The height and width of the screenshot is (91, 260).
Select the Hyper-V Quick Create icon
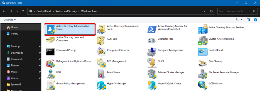click(x=152, y=85)
